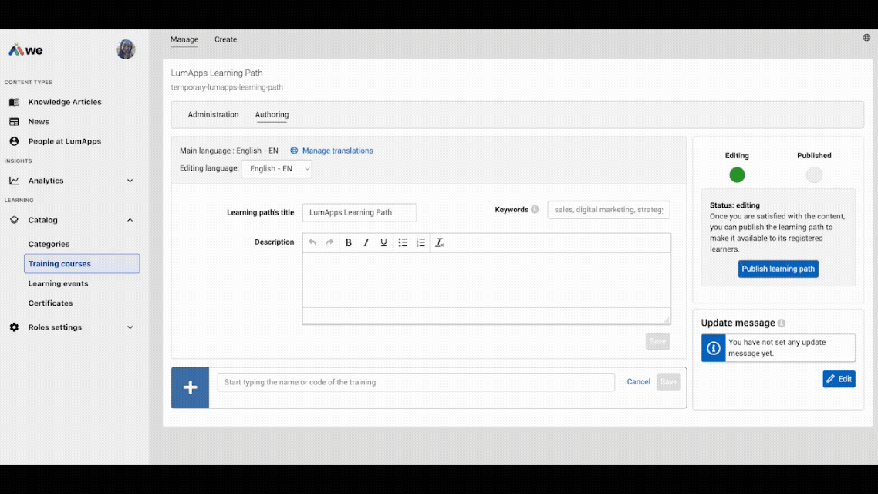Screen dimensions: 878x494
Task: Click the Publish learning path button
Action: pyautogui.click(x=778, y=269)
